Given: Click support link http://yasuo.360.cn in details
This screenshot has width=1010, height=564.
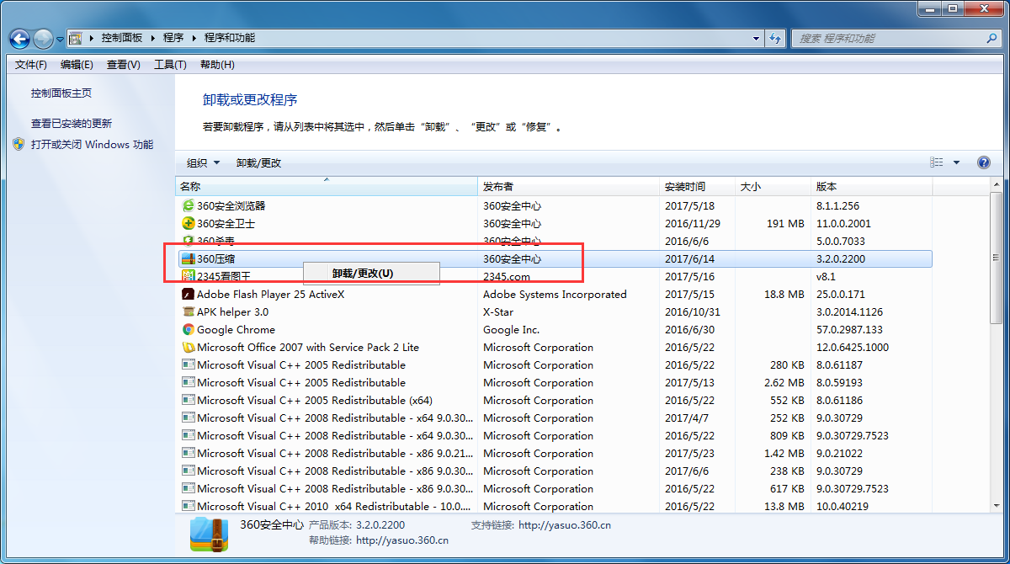Looking at the screenshot, I should point(565,525).
